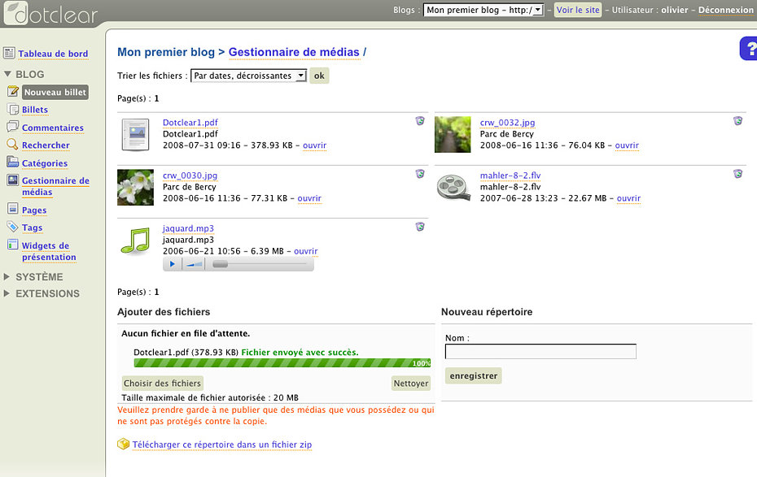Open the file sorting dropdown
757x477 pixels.
tap(248, 76)
